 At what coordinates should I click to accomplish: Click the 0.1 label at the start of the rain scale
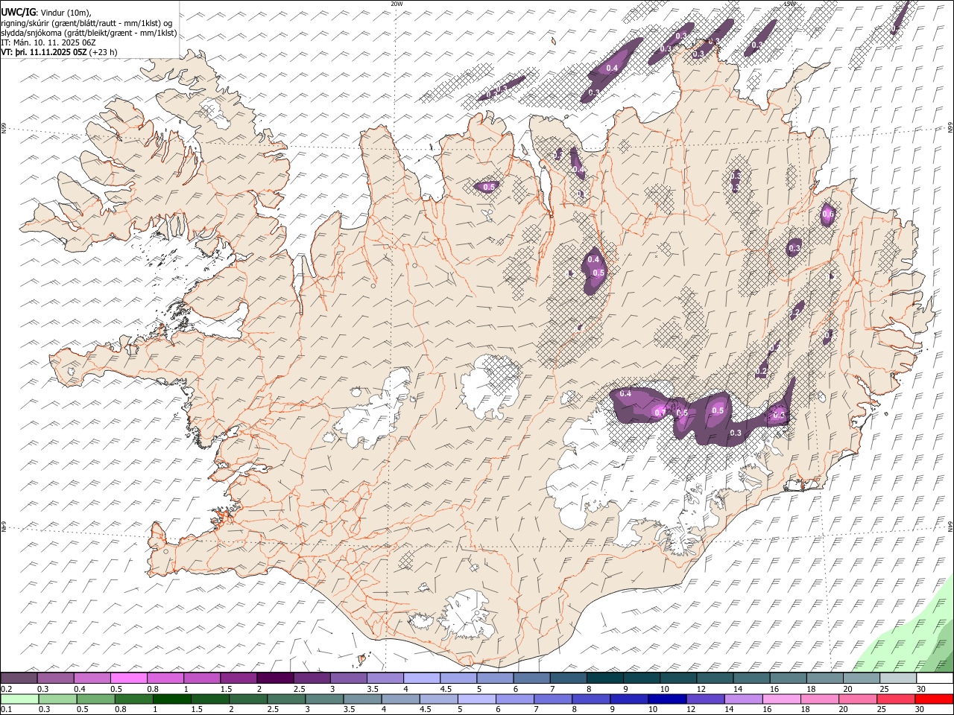point(6,709)
